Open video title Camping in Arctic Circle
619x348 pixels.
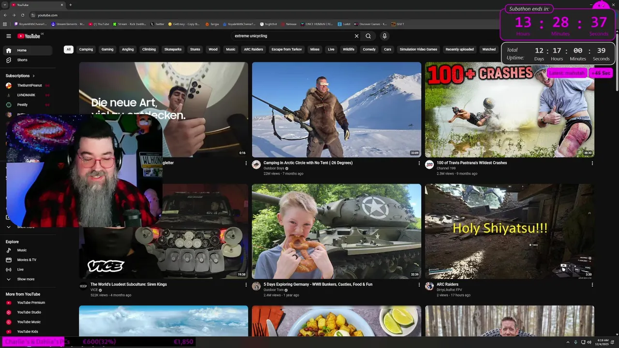(308, 163)
